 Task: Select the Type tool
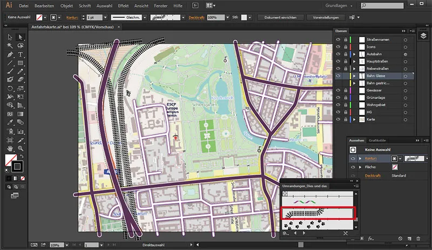point(20,54)
